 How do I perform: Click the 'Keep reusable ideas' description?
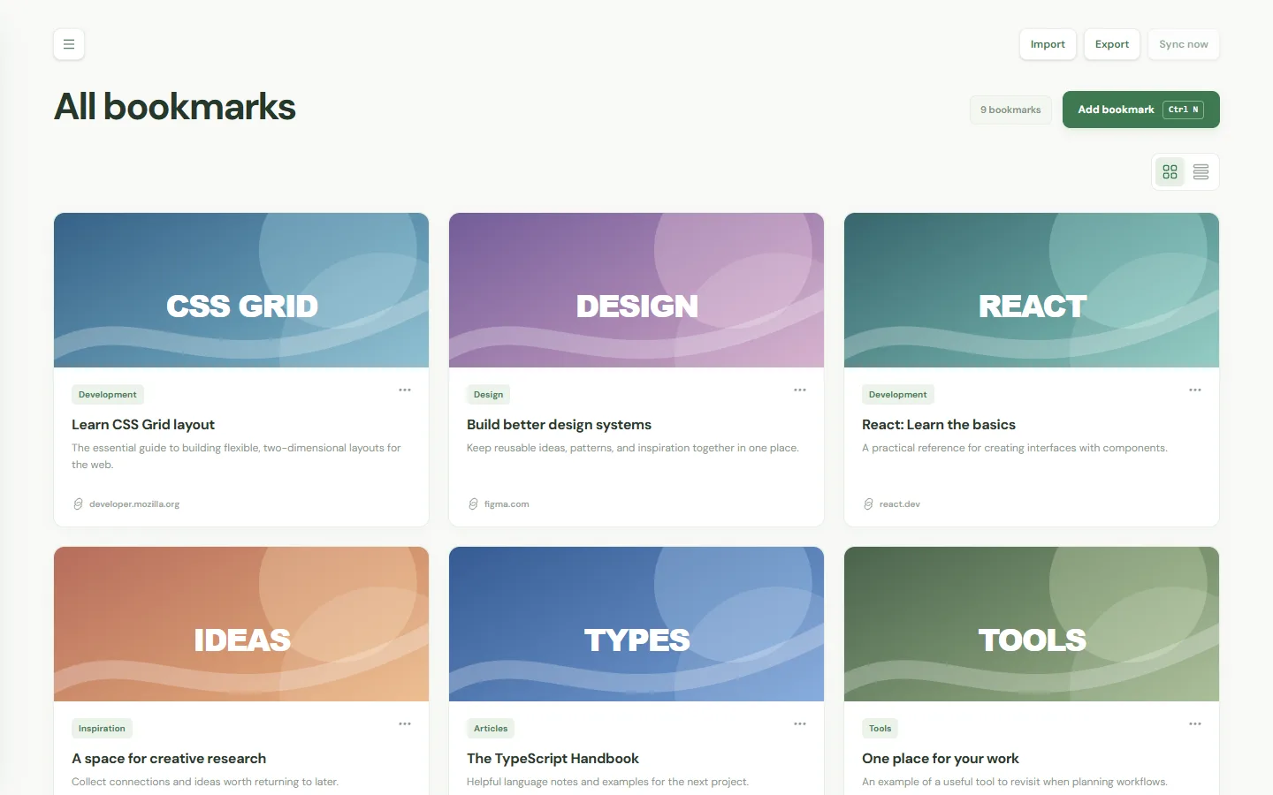[x=633, y=448]
